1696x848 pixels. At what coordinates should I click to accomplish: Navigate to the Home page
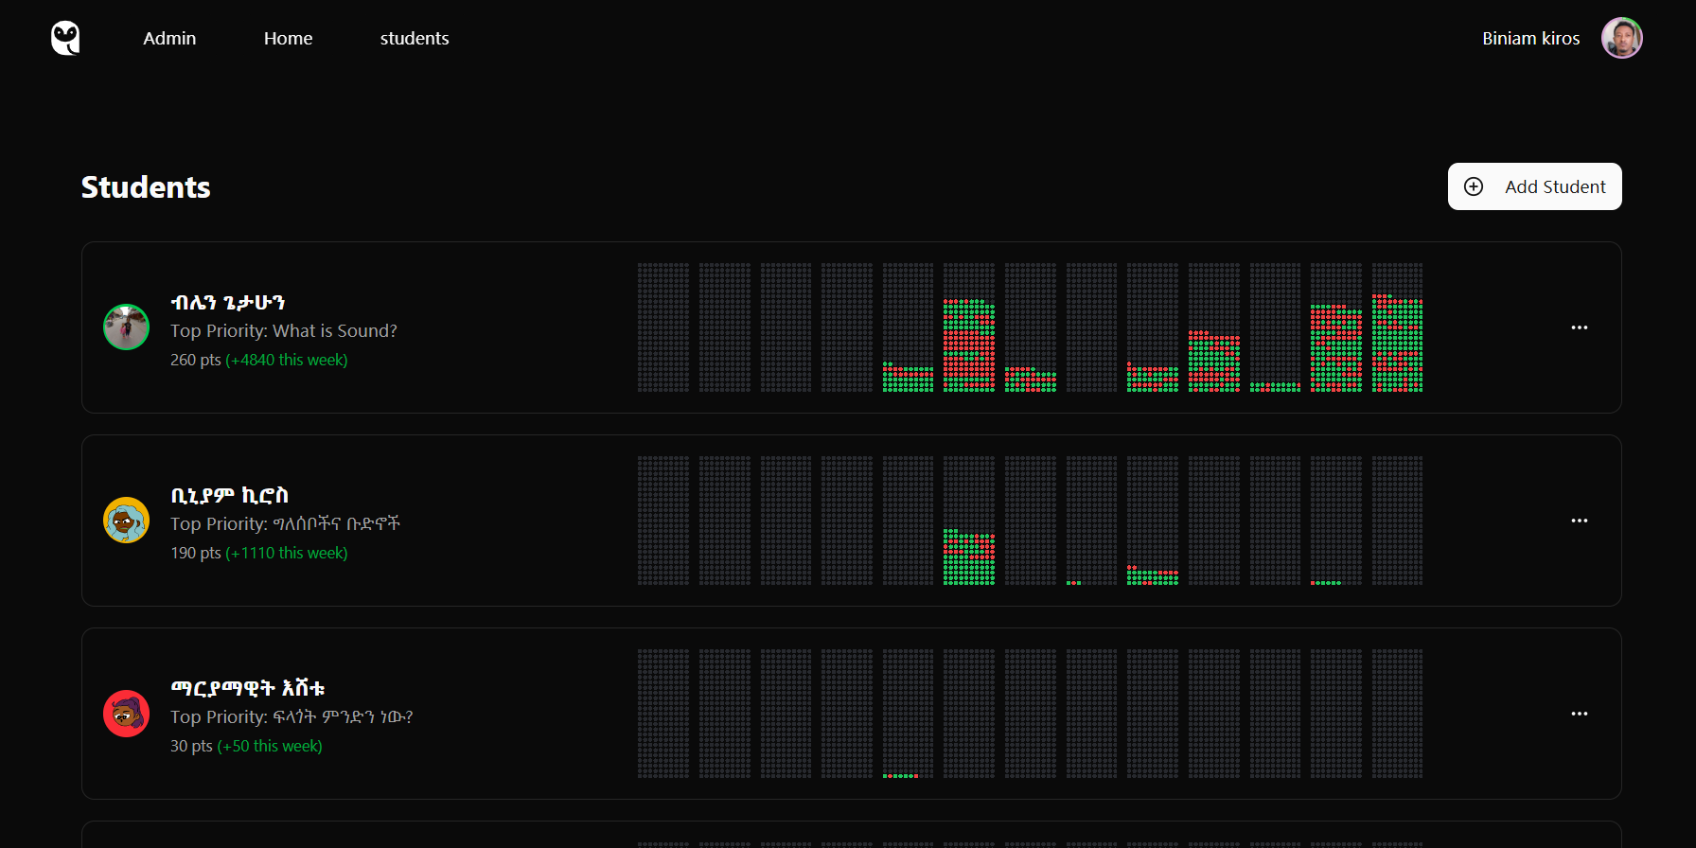pos(288,39)
